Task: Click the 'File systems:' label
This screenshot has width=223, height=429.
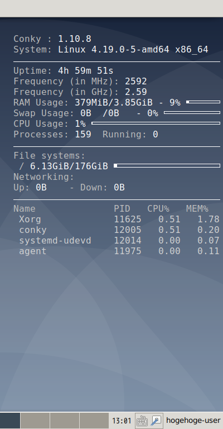Action: (x=50, y=156)
